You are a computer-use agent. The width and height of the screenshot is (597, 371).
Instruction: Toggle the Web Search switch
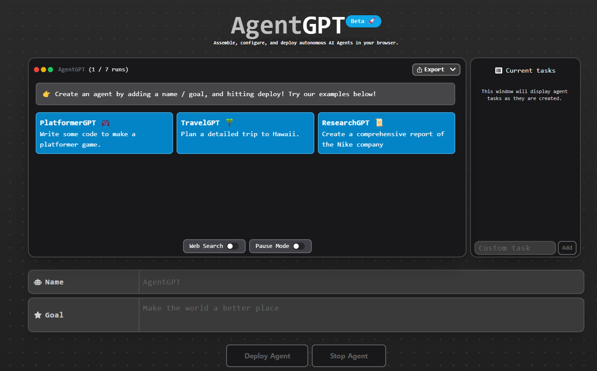(x=233, y=246)
